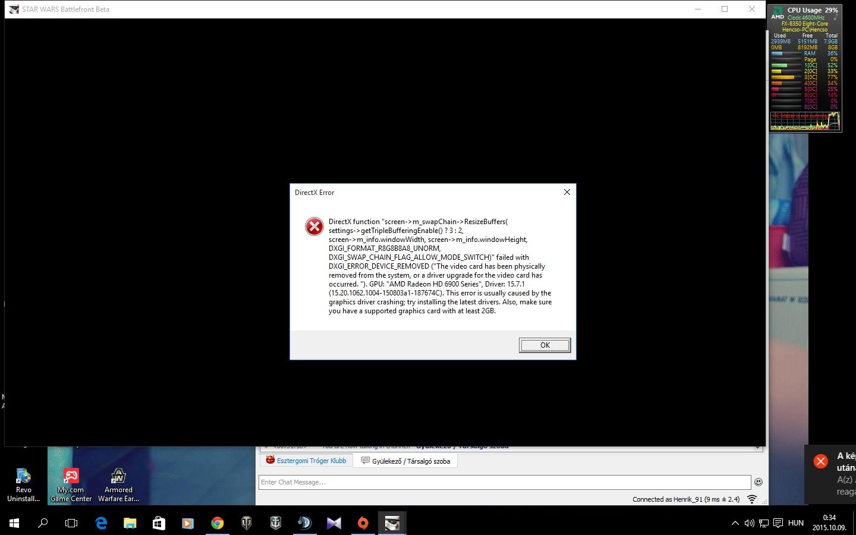Open Revo Uninstaller desktop shortcut
The image size is (856, 535).
coord(23,485)
